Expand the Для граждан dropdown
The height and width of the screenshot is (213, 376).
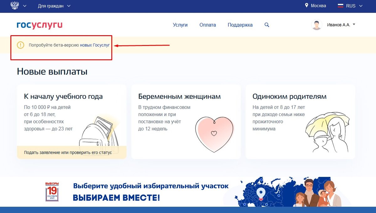pyautogui.click(x=53, y=6)
